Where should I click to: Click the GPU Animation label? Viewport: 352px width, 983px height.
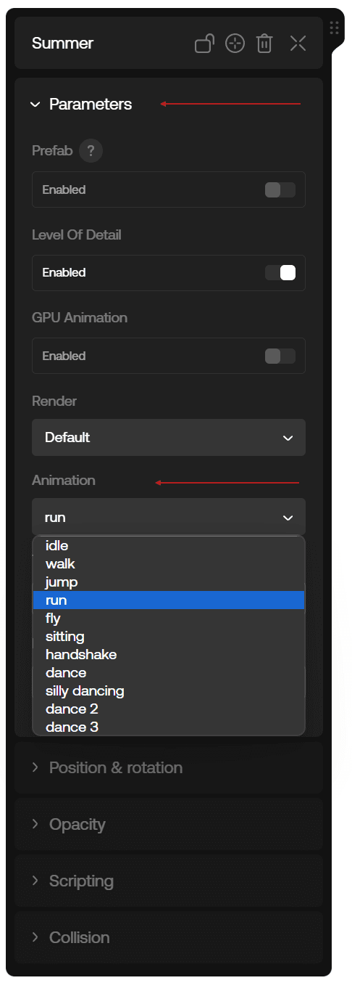point(80,318)
